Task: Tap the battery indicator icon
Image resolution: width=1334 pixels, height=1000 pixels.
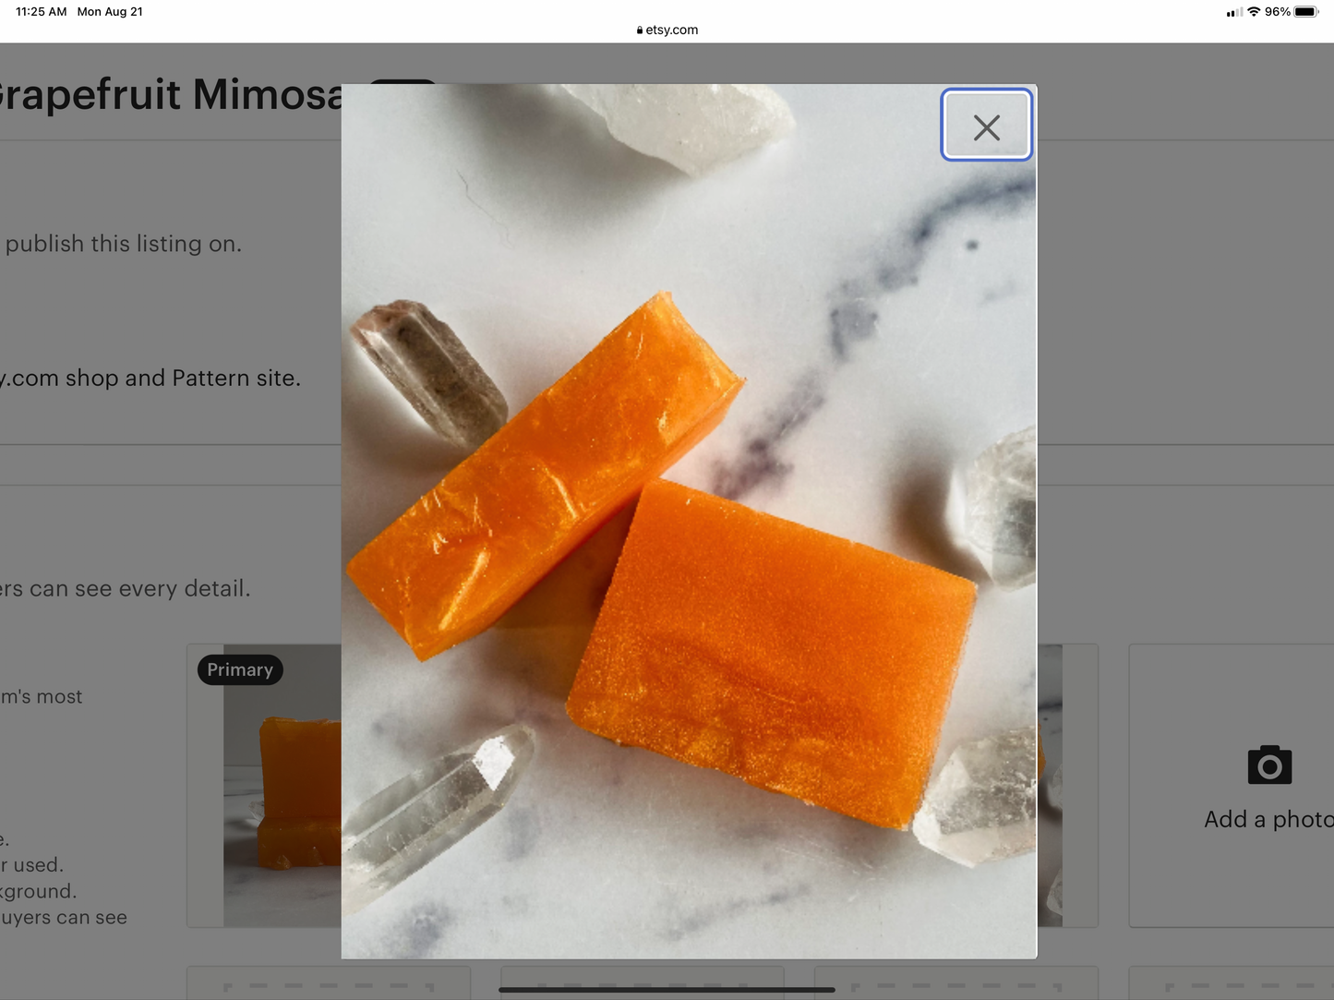Action: (x=1305, y=12)
